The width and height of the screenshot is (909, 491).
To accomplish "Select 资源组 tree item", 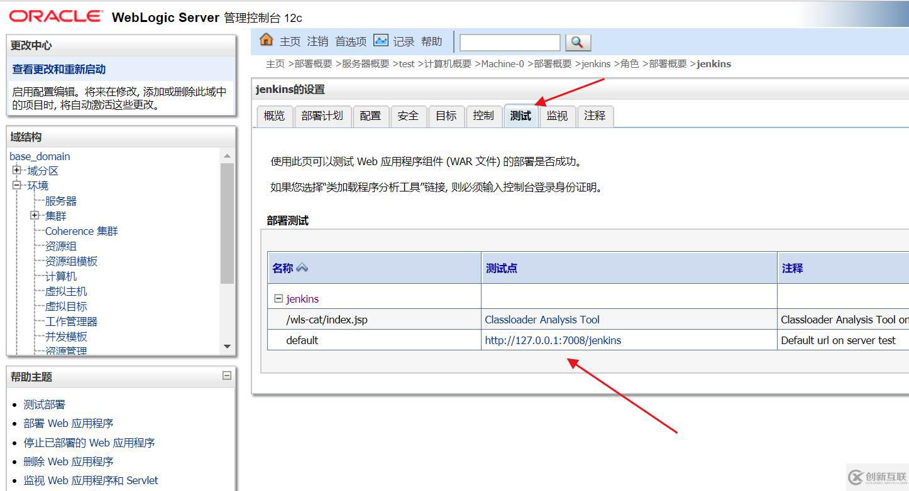I will point(61,246).
